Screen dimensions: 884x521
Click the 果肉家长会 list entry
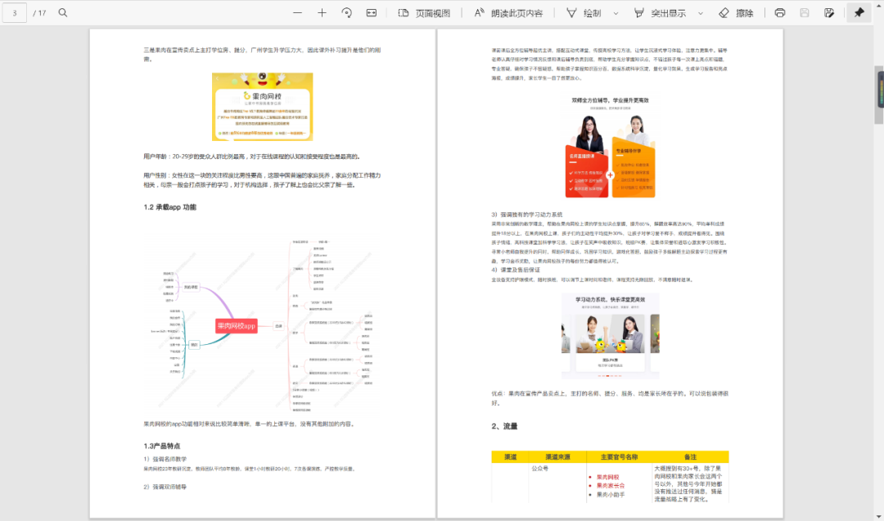[611, 486]
